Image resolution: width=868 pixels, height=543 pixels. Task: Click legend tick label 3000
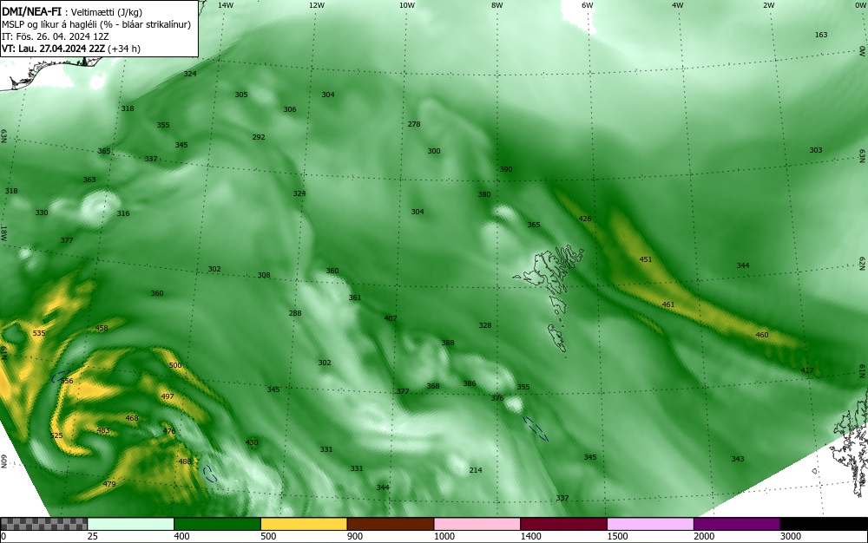[x=791, y=536]
